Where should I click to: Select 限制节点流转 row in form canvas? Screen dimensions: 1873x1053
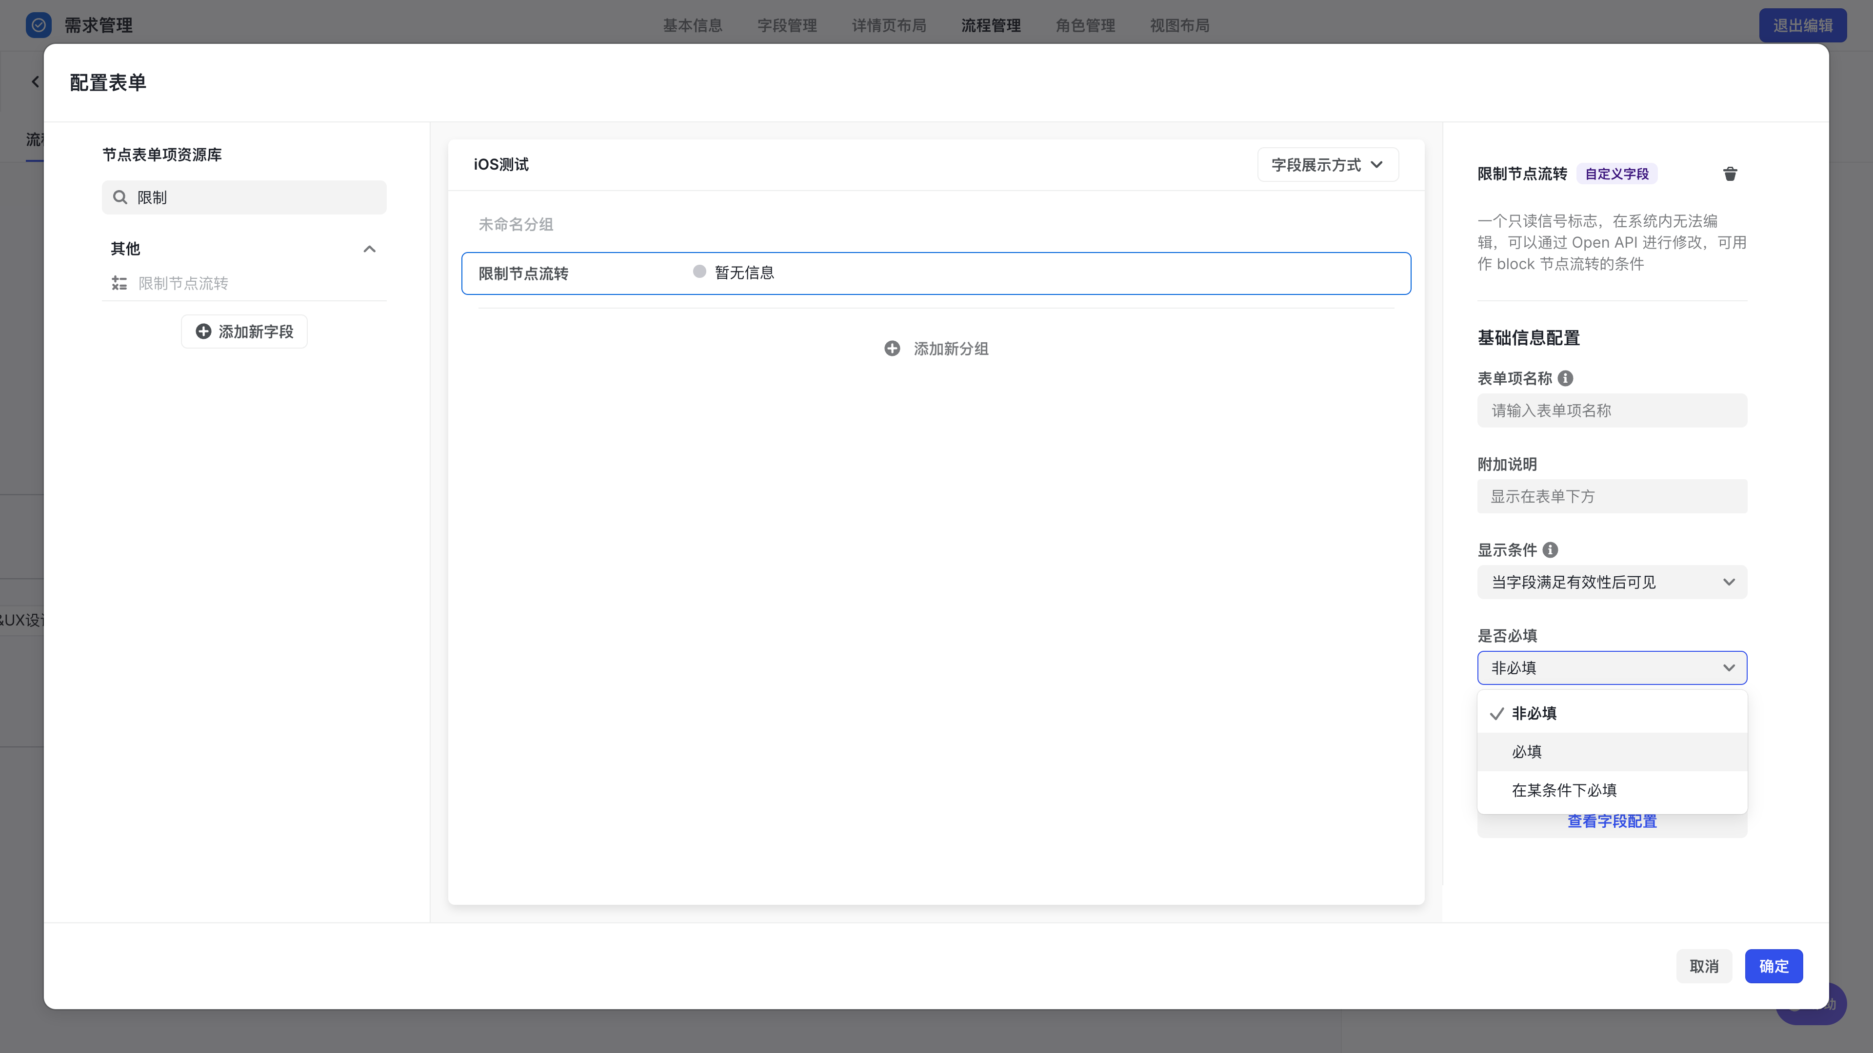pyautogui.click(x=936, y=273)
